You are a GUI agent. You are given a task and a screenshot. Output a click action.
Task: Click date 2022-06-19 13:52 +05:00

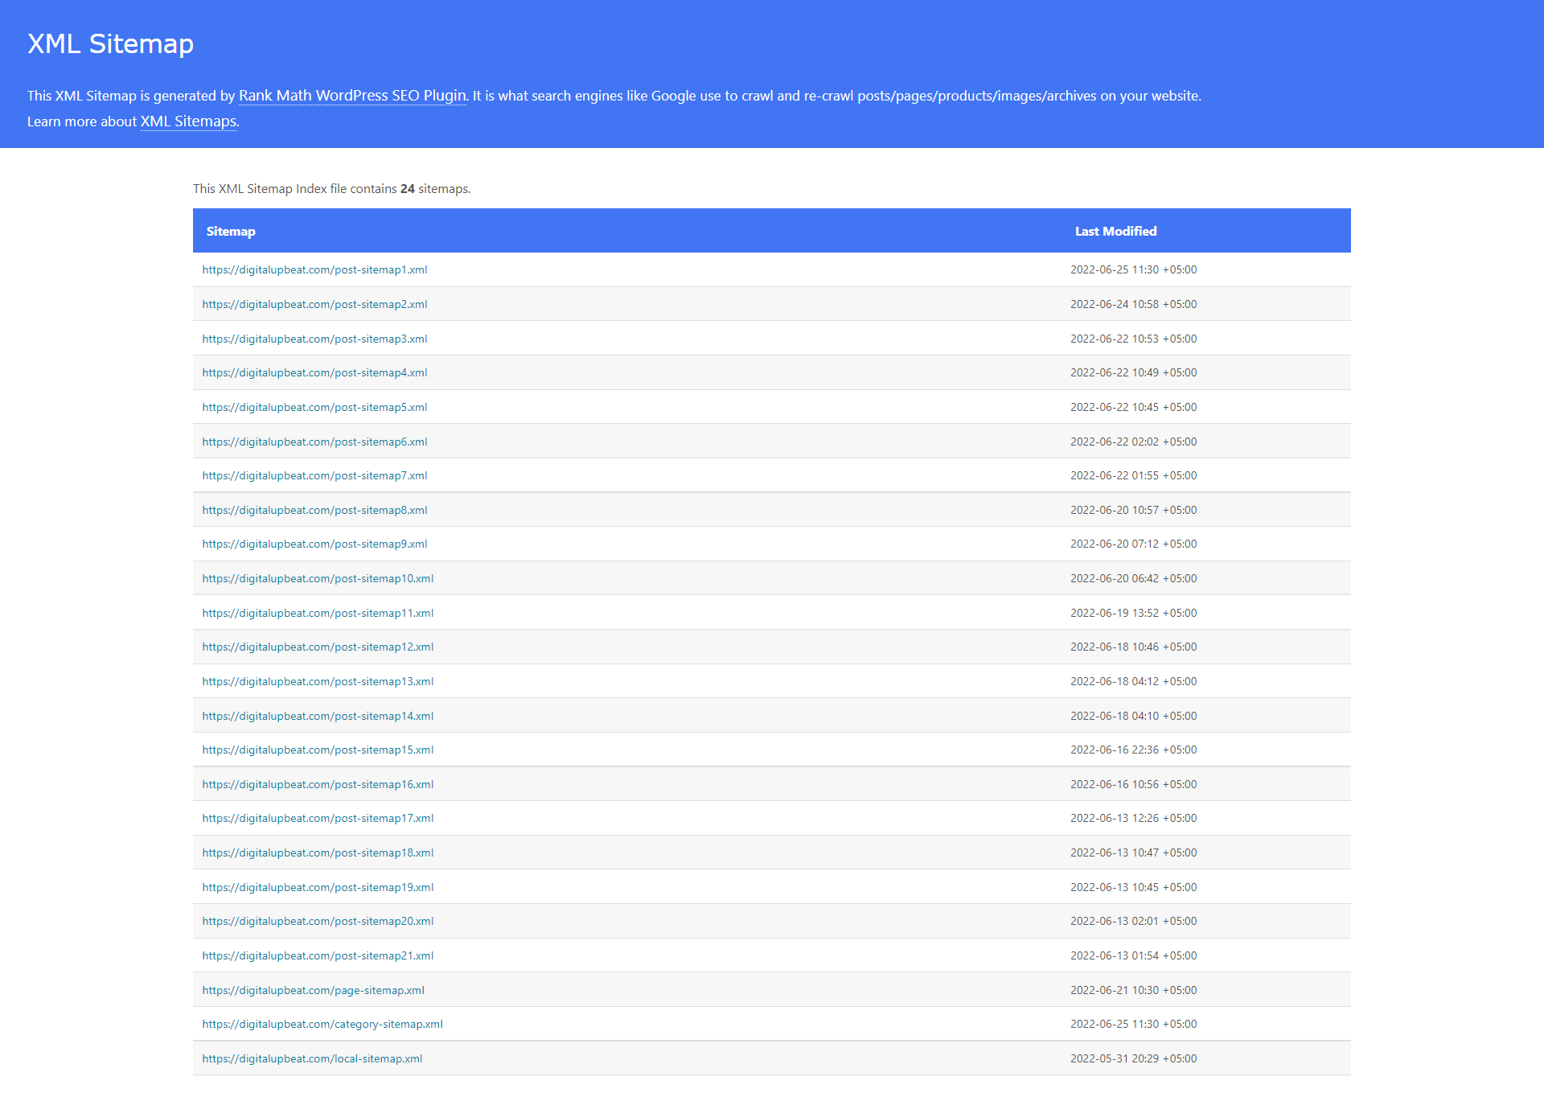click(1133, 613)
